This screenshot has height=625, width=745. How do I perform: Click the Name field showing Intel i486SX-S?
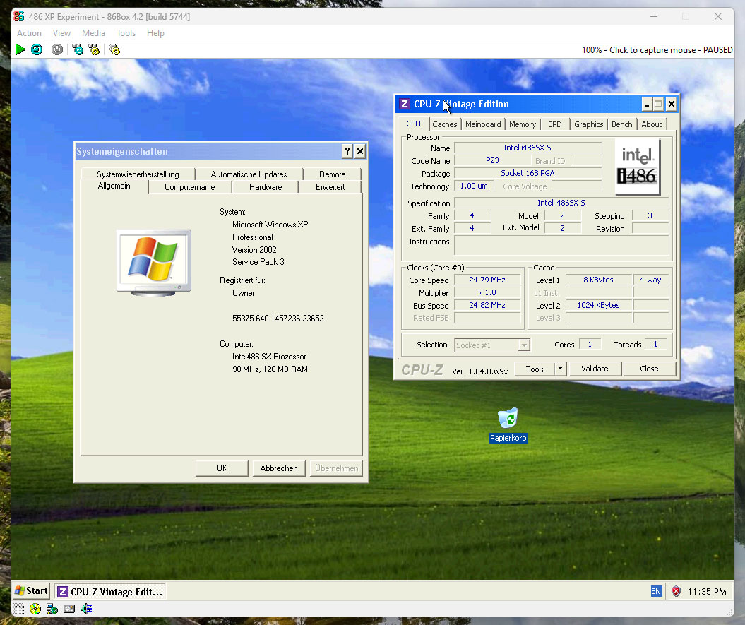click(x=528, y=148)
